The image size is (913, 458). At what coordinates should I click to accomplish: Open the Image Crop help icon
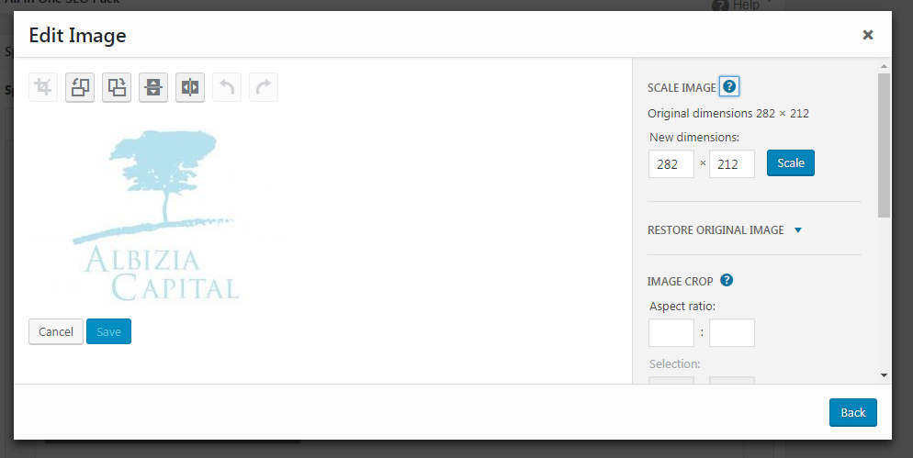727,280
